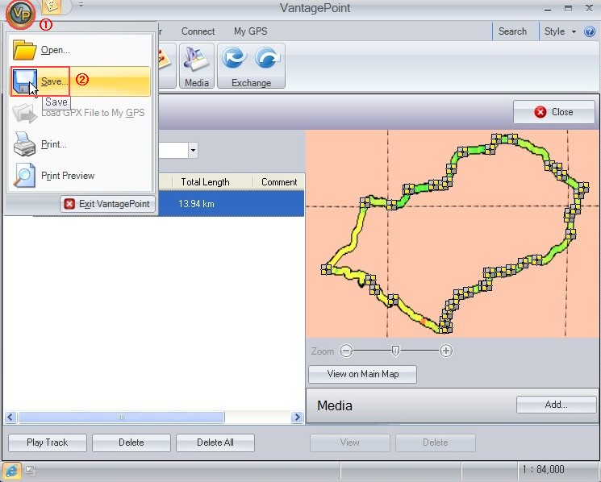Click View on Main Map button
Viewport: 601px width, 482px height.
click(x=362, y=374)
